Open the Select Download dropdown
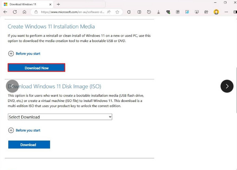Viewport: 237px width, 170px height. point(60,117)
